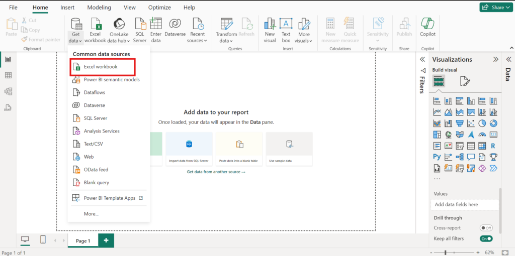Open the Get data dropdown

point(76,31)
